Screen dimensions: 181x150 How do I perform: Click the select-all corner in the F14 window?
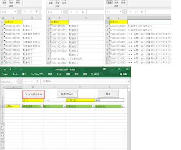click(x=2, y=18)
